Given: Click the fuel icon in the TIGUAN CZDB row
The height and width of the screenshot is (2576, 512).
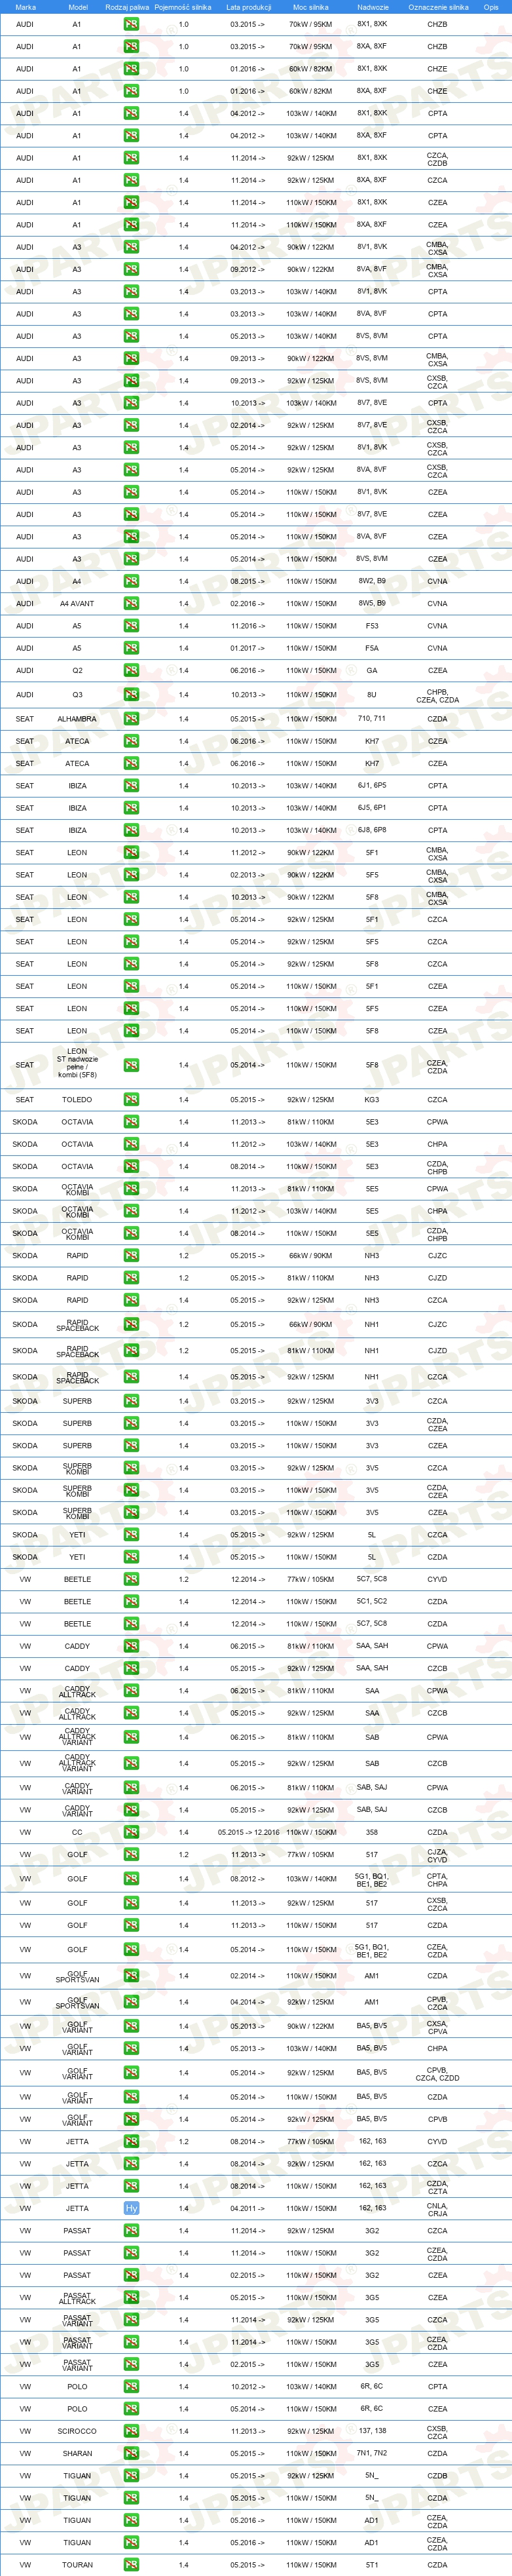Looking at the screenshot, I should click(131, 2476).
